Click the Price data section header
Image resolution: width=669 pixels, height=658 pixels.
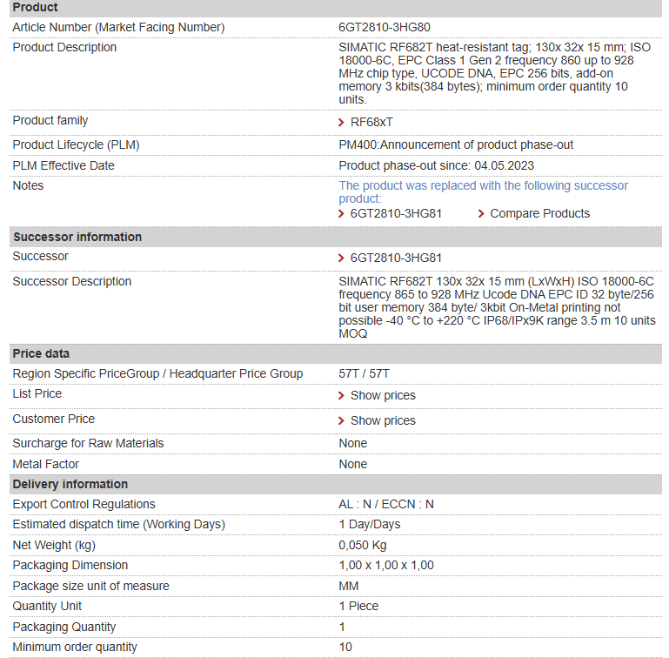click(x=41, y=354)
